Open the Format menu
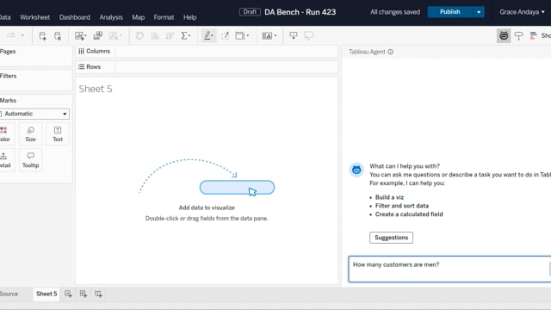551x310 pixels. pos(164,17)
